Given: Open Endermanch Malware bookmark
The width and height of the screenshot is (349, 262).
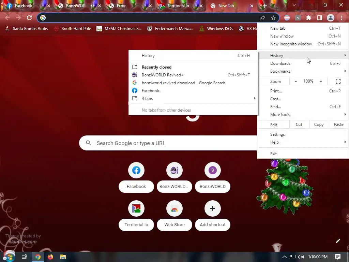Looking at the screenshot, I should [170, 29].
